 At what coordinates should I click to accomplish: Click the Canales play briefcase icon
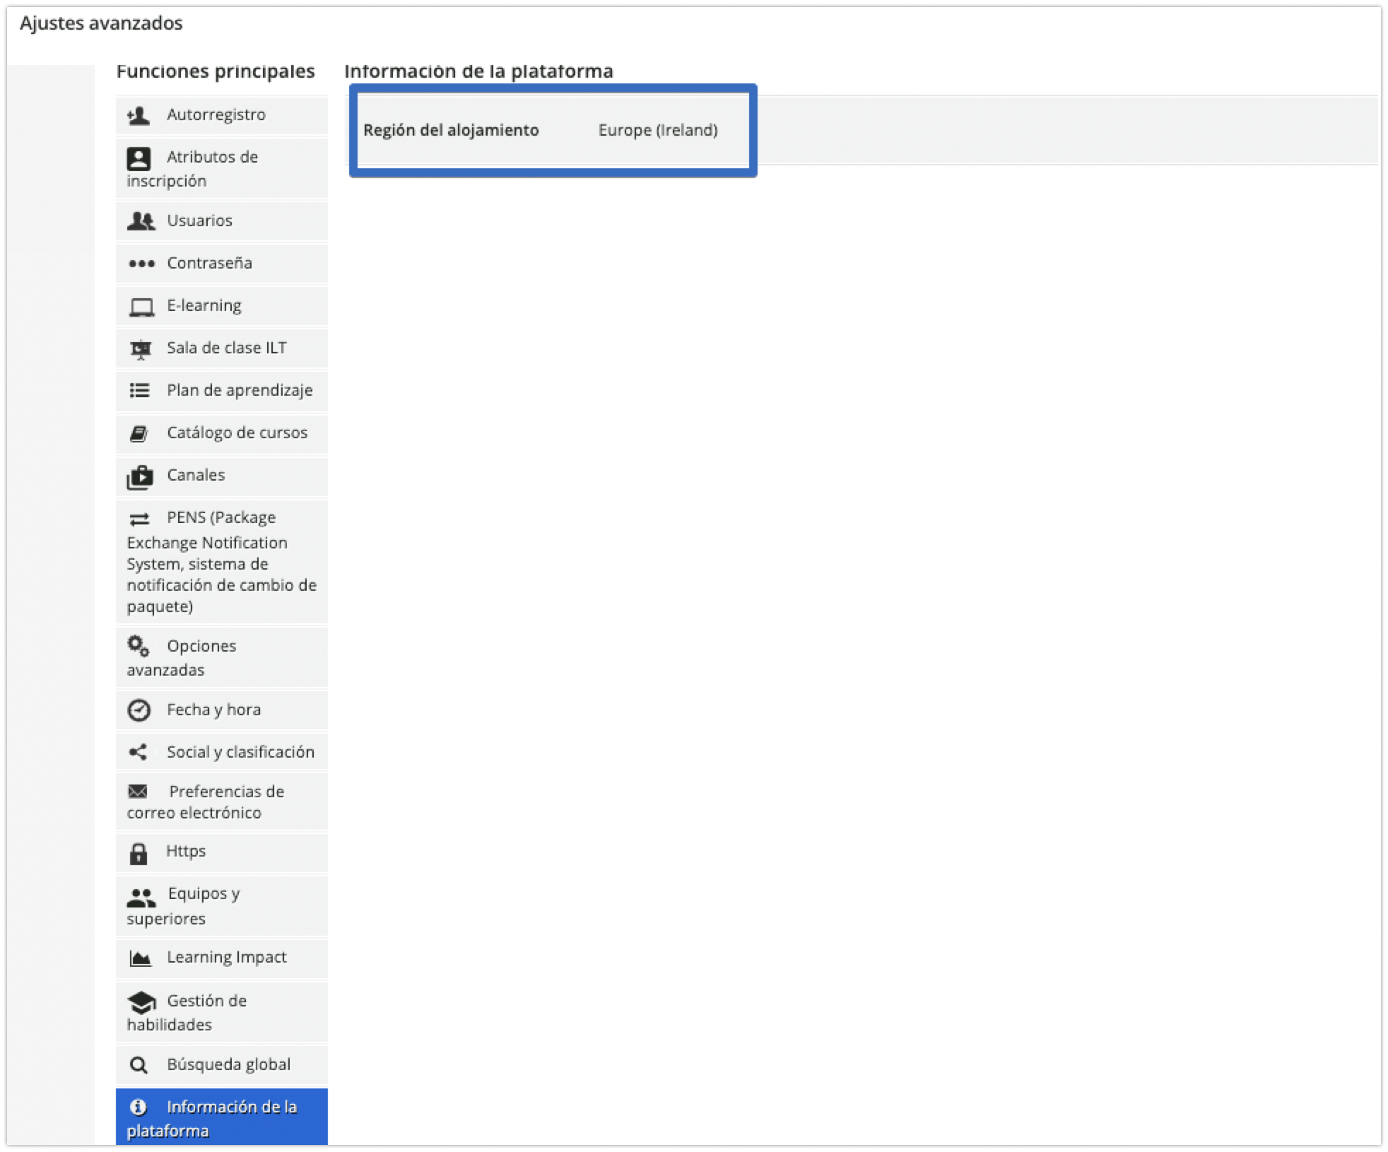click(x=139, y=477)
